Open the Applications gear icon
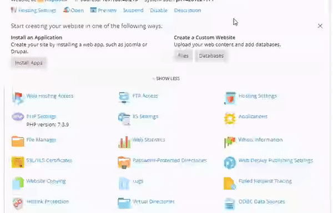The height and width of the screenshot is (213, 333). 230,118
